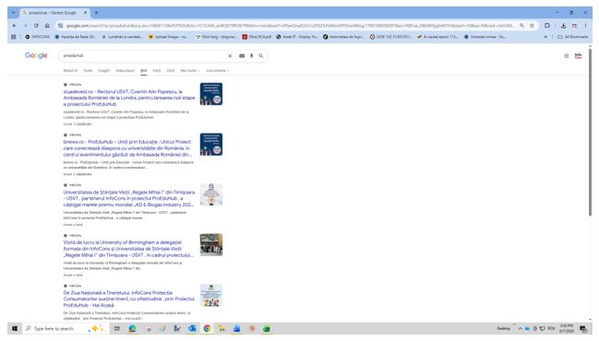599x341 pixels.
Task: Open bnews.ro ProEduHub news result
Action: tap(127, 148)
